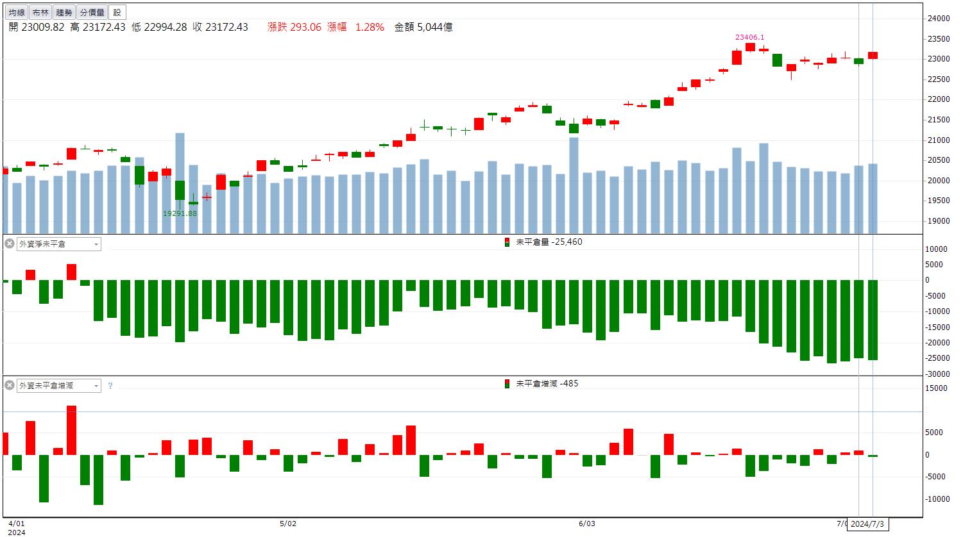
Task: Toggle the 分價量 volume-by-price overlay
Action: 92,12
